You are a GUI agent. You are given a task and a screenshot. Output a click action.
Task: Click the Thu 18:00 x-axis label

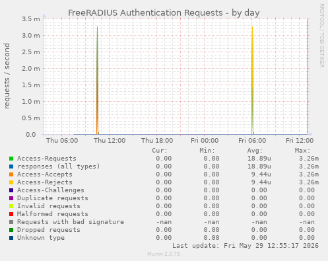157,141
